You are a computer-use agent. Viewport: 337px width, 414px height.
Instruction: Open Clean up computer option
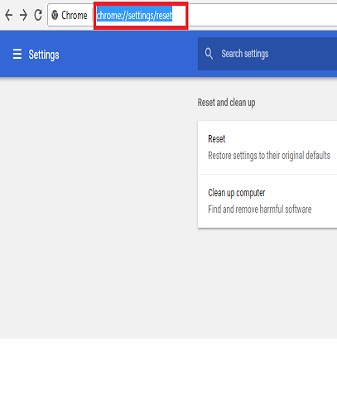tap(267, 201)
